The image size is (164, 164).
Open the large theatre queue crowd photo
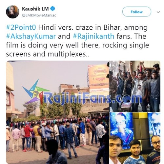coord(57,112)
